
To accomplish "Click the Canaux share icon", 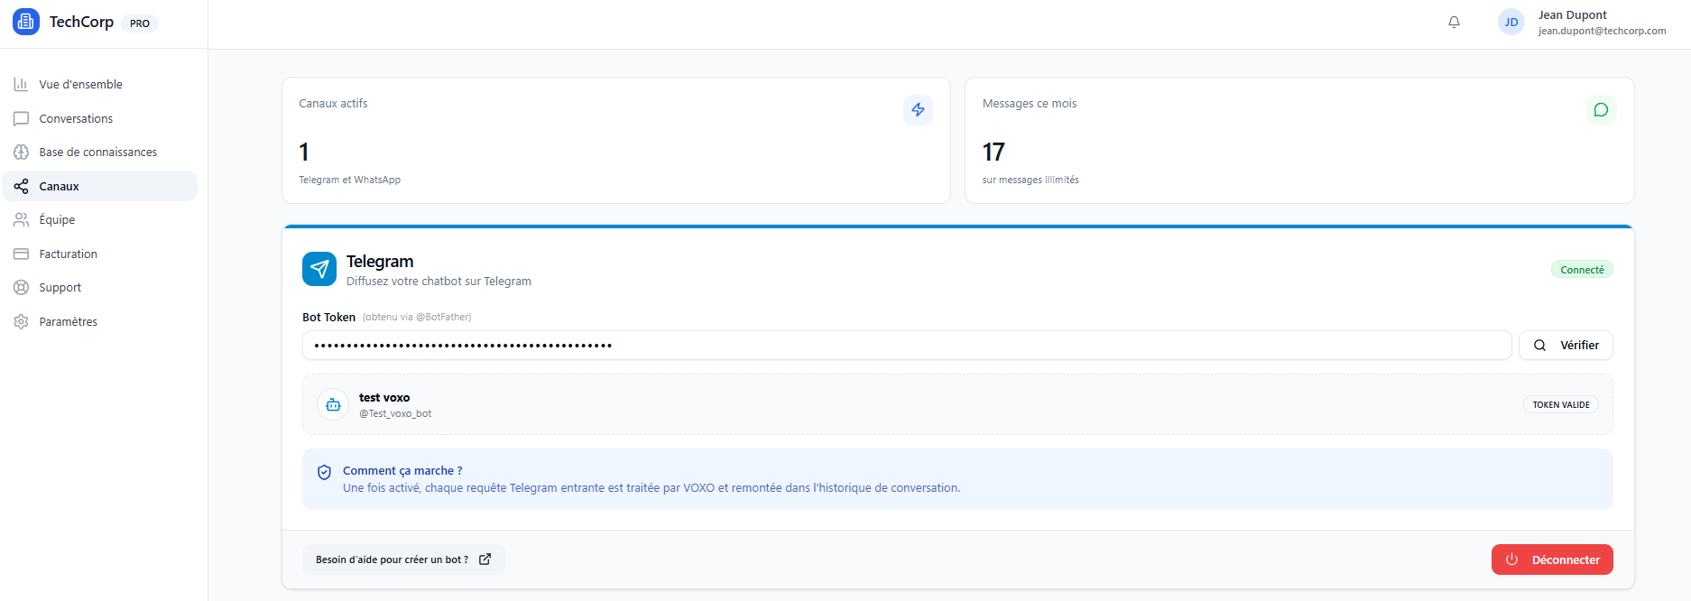I will pyautogui.click(x=21, y=187).
